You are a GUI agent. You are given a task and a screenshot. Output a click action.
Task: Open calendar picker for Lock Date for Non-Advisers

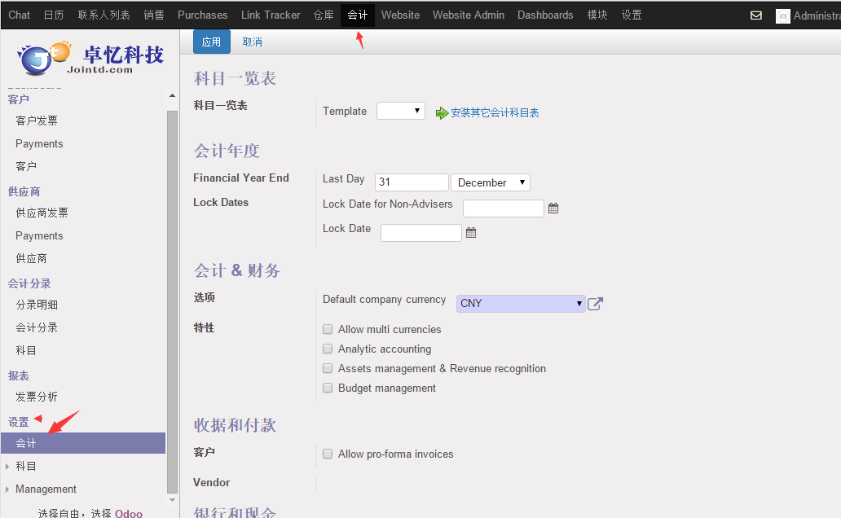[x=553, y=209]
